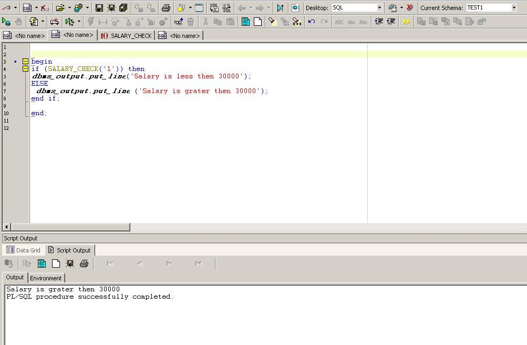Save all files with stacked floppies icon
The width and height of the screenshot is (527, 345).
click(123, 7)
